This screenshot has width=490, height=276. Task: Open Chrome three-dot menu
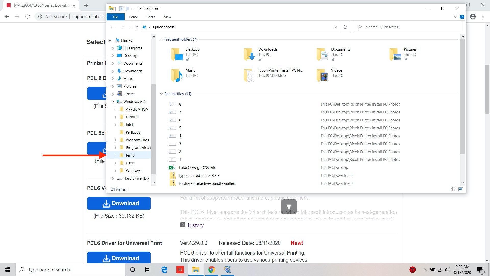(483, 17)
